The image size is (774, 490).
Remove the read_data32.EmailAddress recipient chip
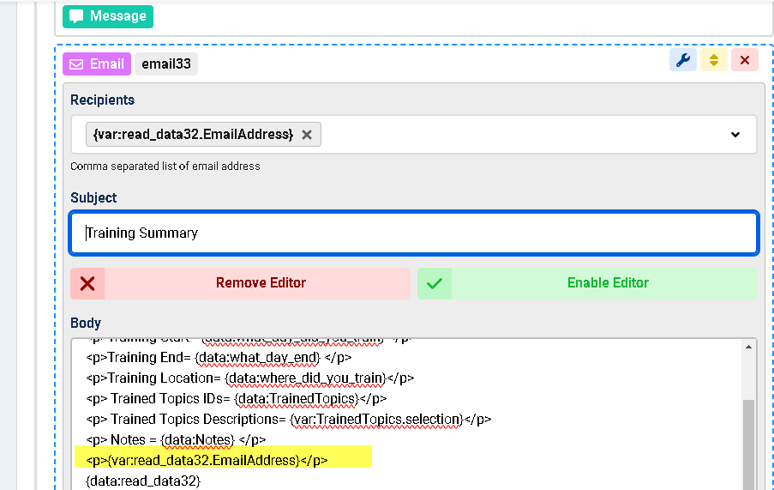click(307, 135)
